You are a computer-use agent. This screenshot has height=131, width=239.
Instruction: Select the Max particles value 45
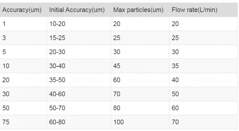[x=117, y=66]
